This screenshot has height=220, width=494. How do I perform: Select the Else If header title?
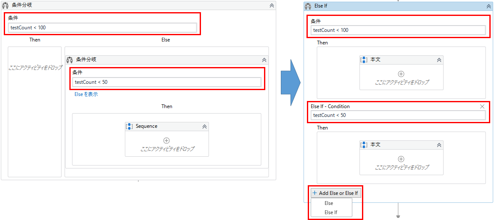tap(321, 6)
